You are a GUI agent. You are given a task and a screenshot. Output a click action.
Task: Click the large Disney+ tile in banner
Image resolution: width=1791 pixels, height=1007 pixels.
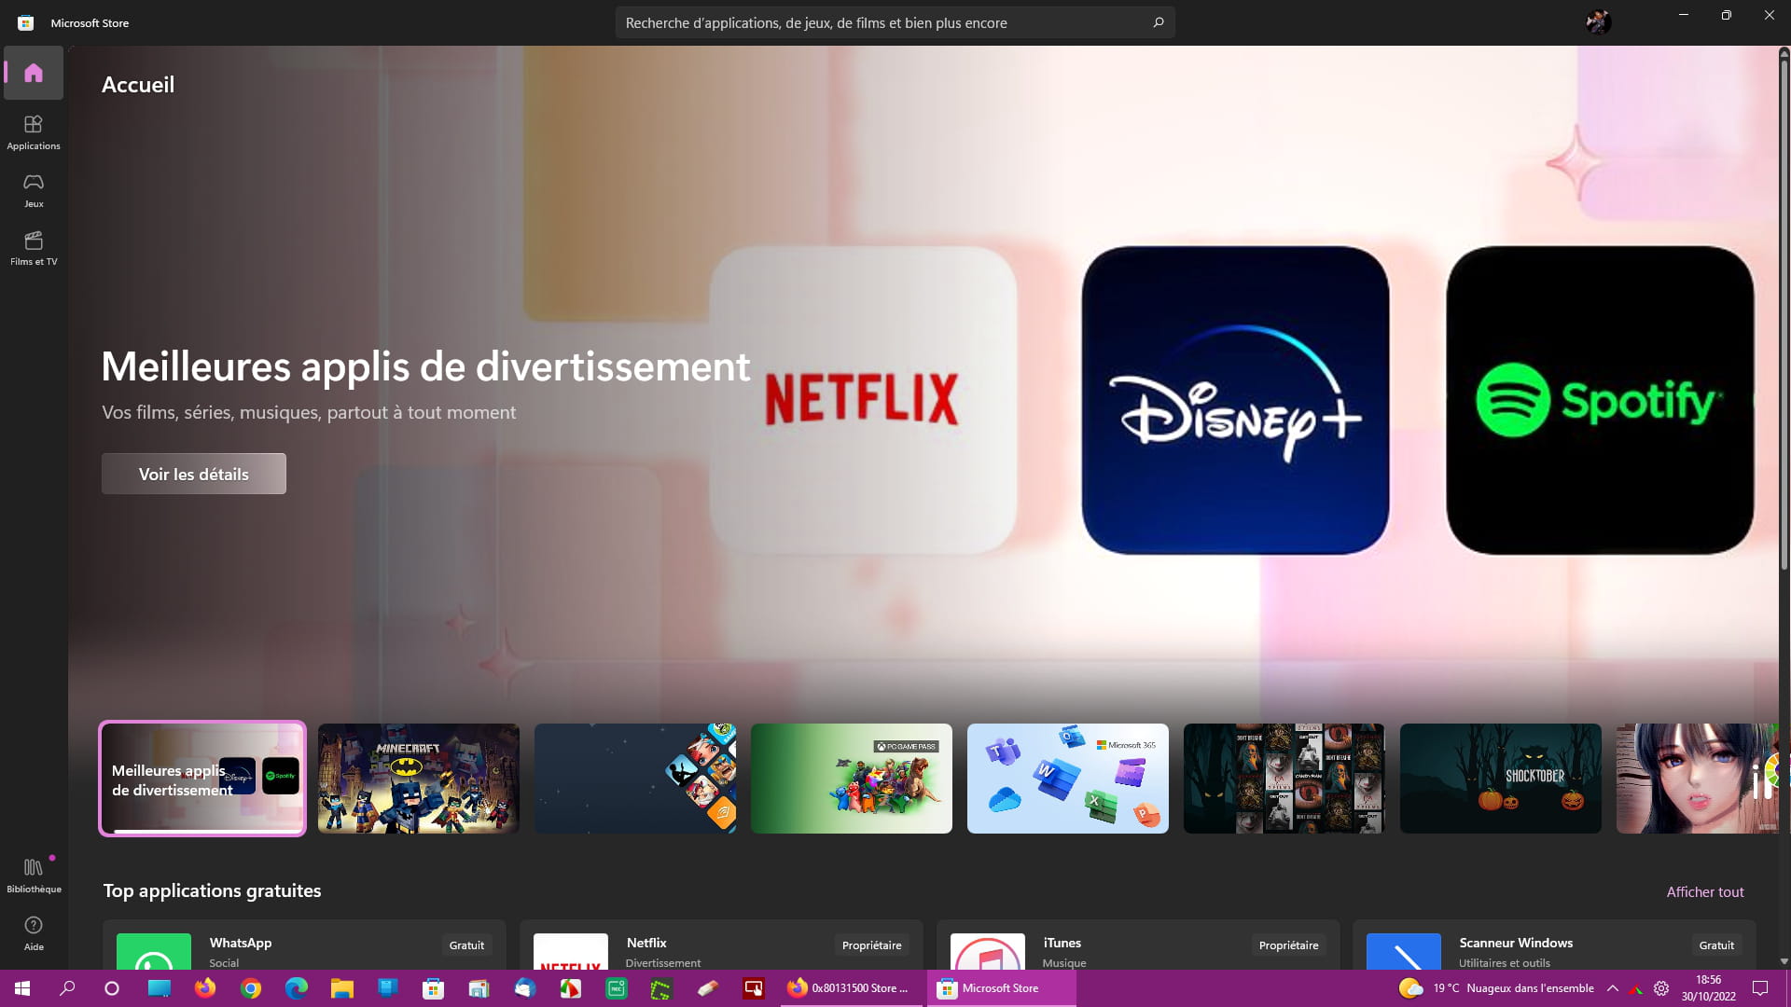pos(1235,400)
